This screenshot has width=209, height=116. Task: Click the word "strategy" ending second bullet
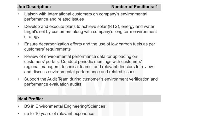click(32, 37)
